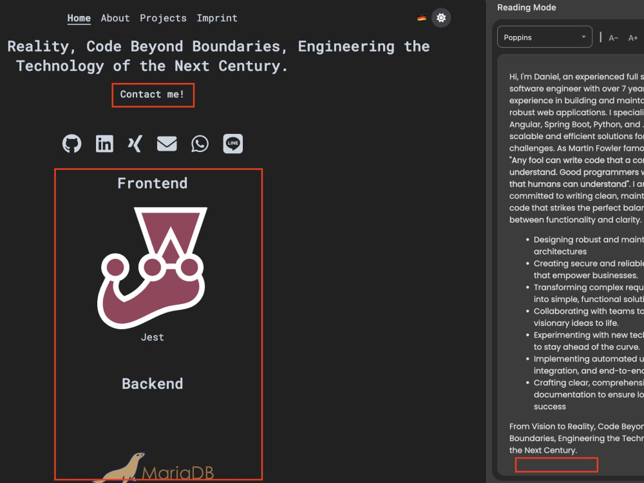Click the 'Designing robust' bullet item
This screenshot has width=644, height=483.
(x=589, y=245)
